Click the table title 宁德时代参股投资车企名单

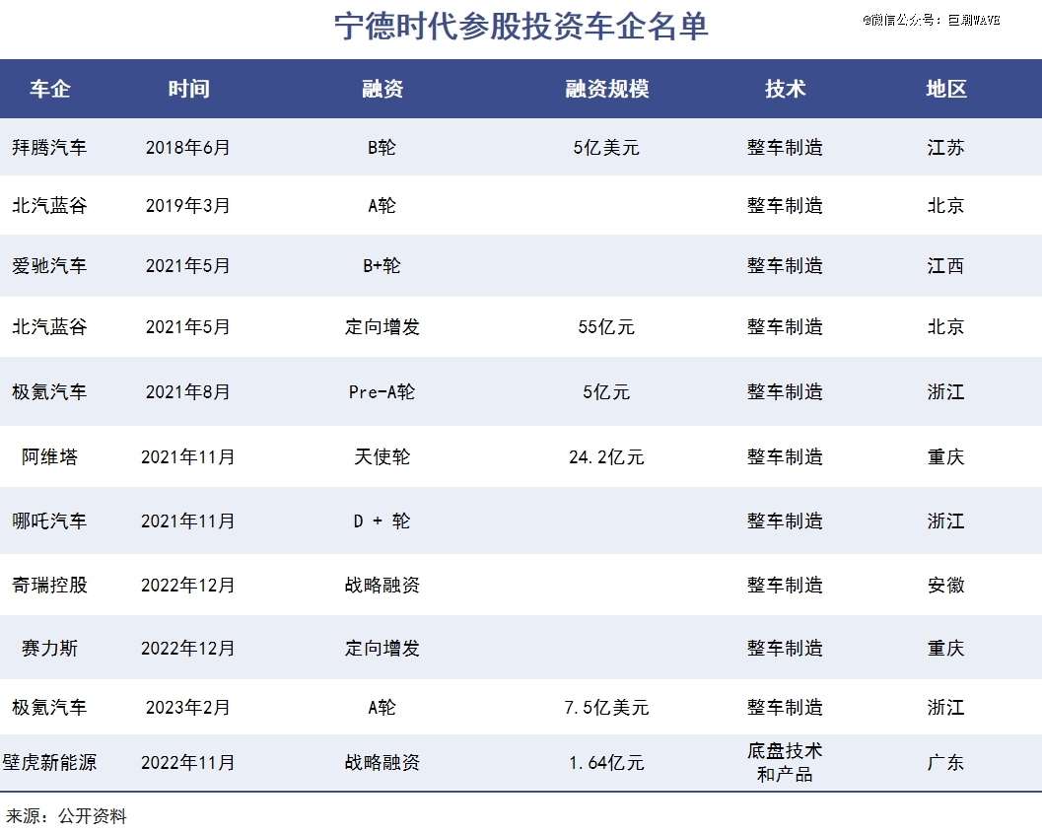521,28
